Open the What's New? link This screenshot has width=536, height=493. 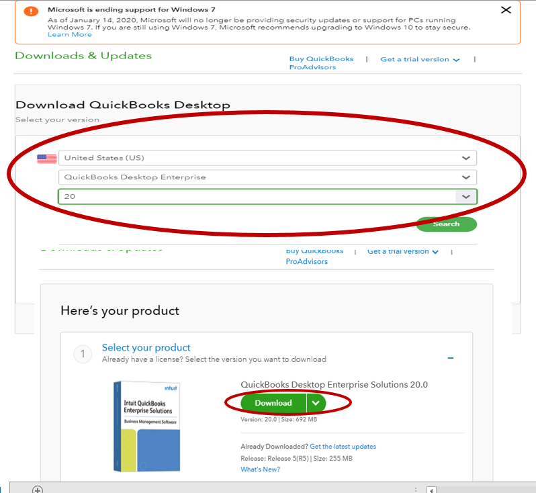click(x=260, y=469)
